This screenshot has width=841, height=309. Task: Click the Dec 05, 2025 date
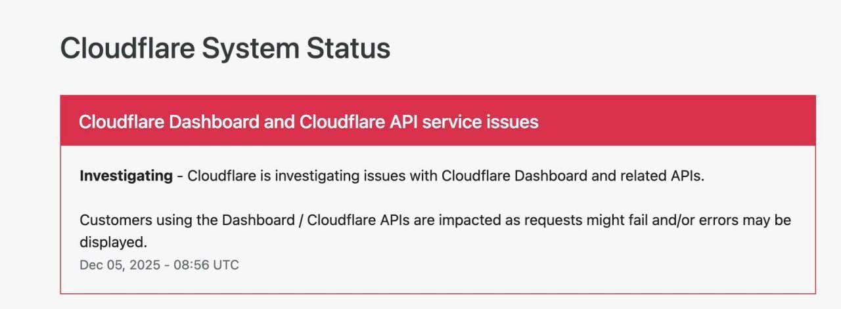click(121, 265)
